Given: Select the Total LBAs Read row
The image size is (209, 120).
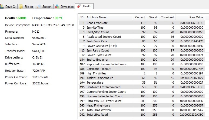Looking at the screenshot, I should (142, 115).
